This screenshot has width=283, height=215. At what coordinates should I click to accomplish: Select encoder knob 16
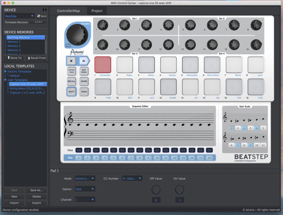coord(256,45)
